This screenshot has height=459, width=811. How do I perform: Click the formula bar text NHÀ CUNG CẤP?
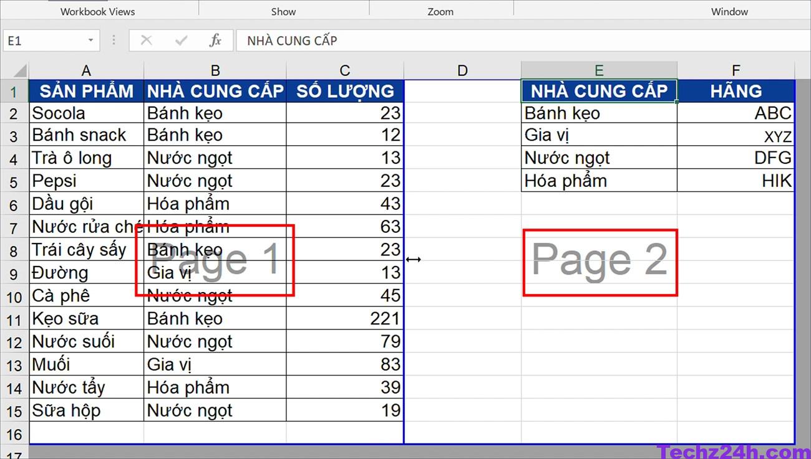coord(292,40)
